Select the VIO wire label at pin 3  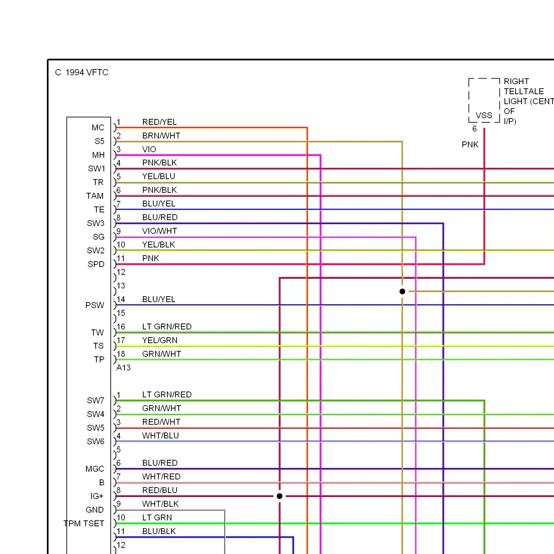149,149
